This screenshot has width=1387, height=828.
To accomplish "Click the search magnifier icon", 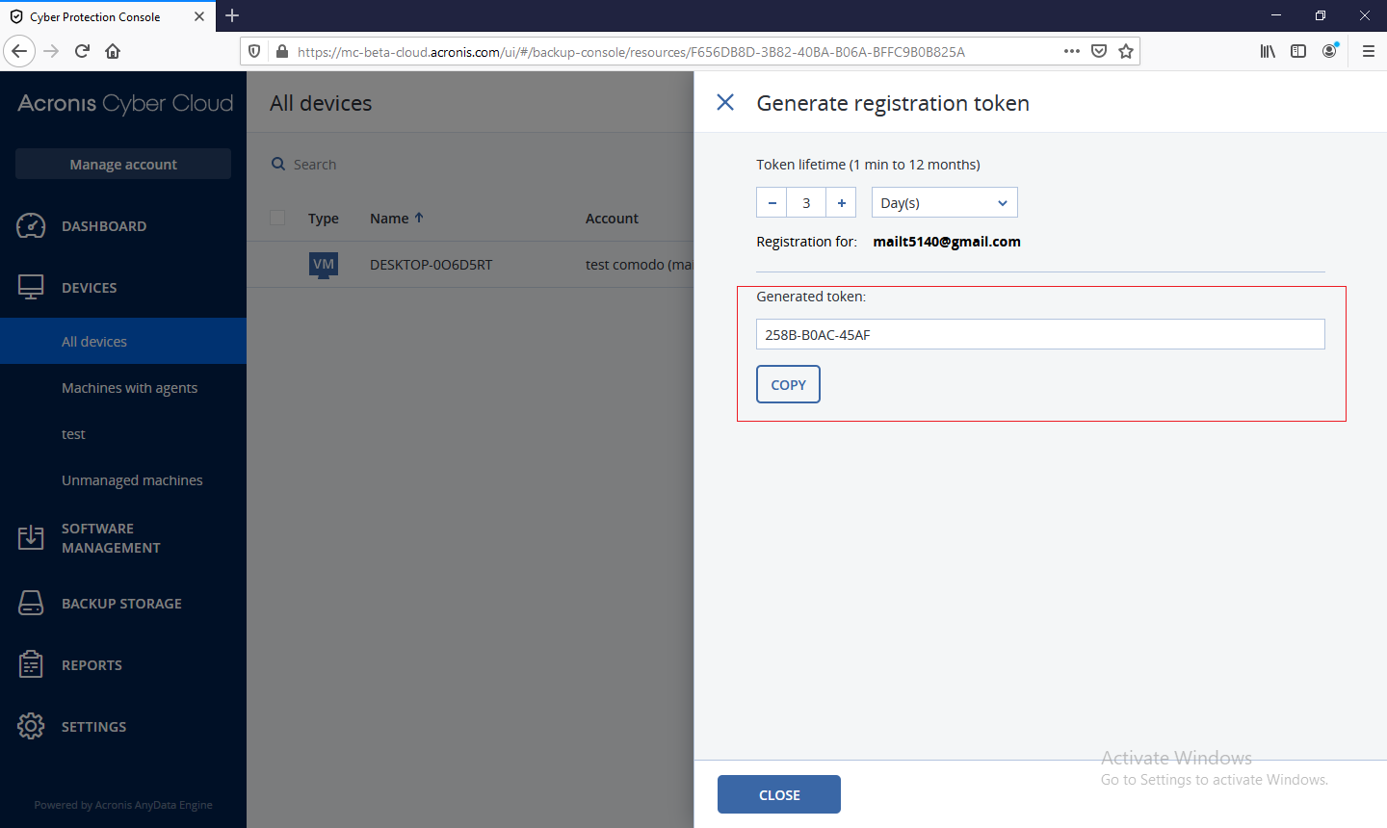I will (x=278, y=165).
